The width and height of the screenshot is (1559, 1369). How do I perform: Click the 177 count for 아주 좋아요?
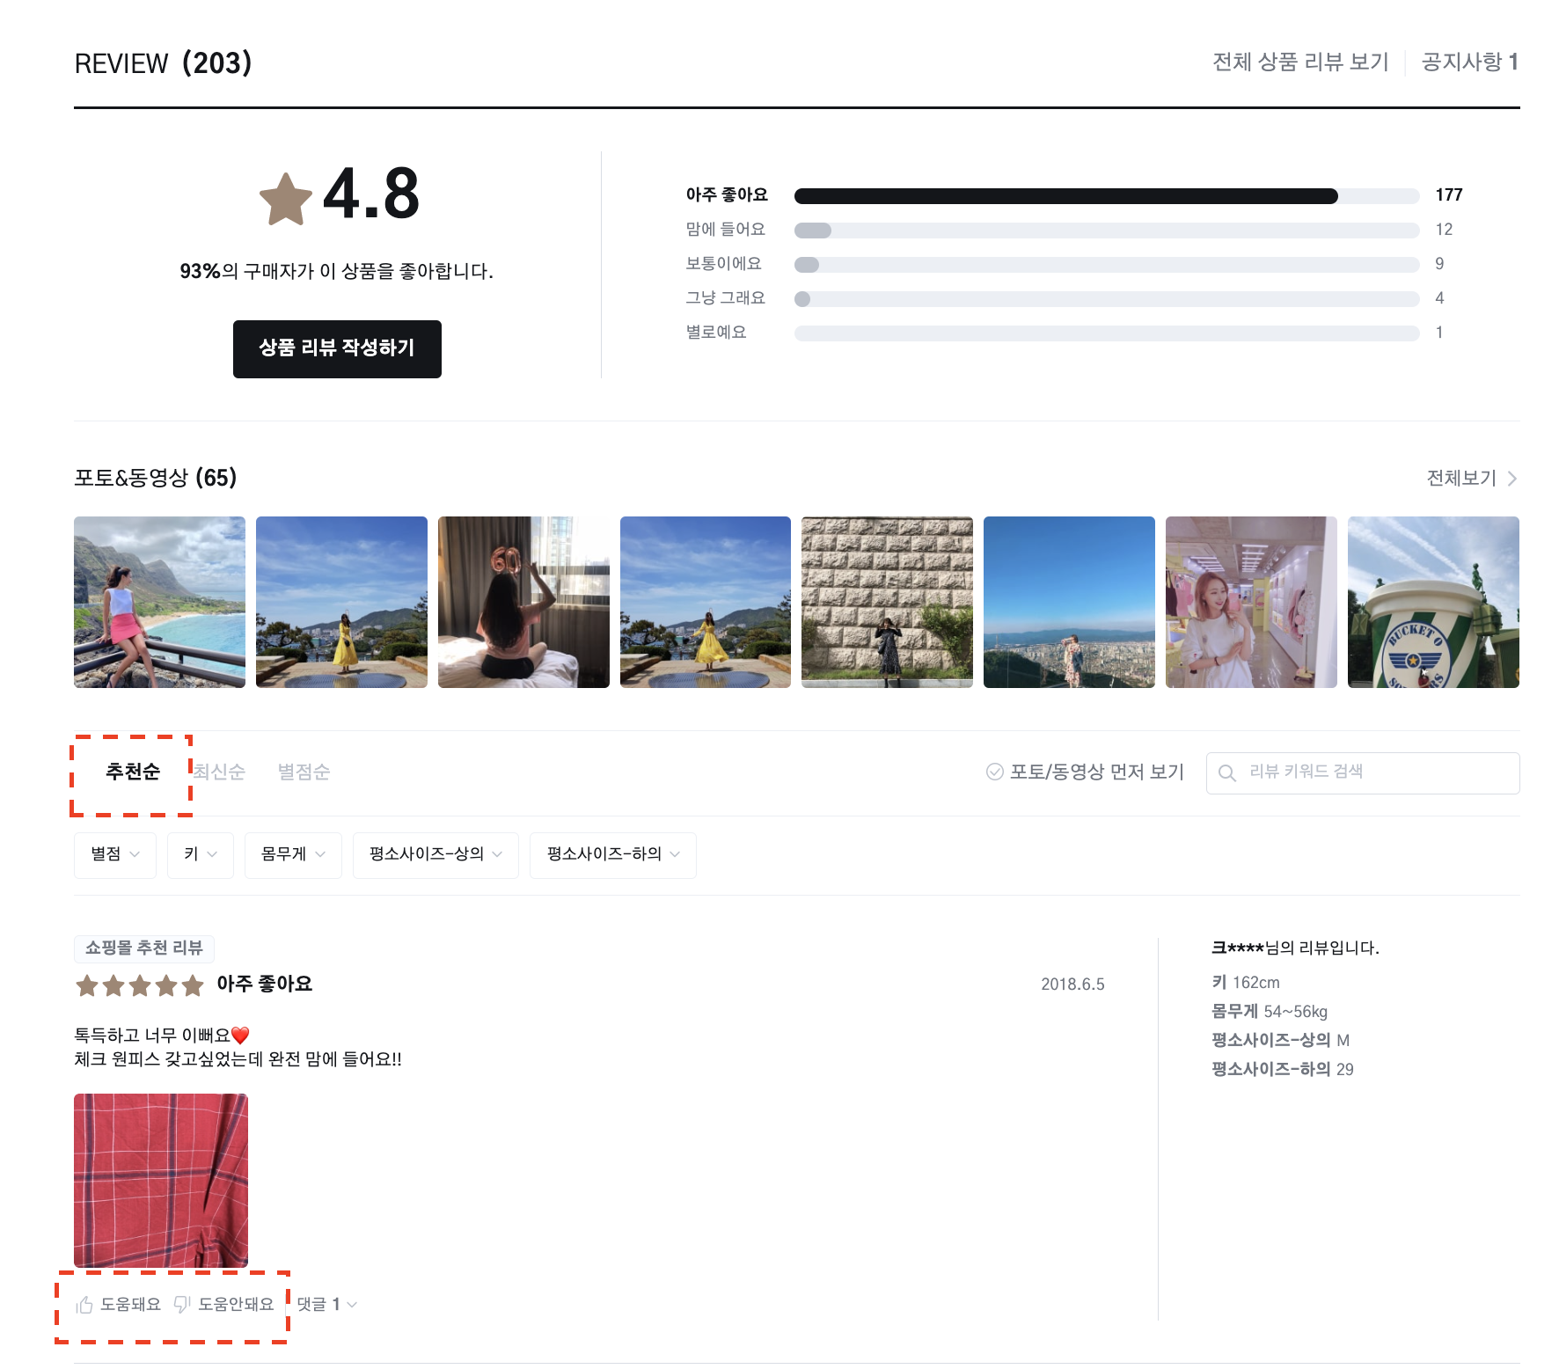click(x=1449, y=195)
